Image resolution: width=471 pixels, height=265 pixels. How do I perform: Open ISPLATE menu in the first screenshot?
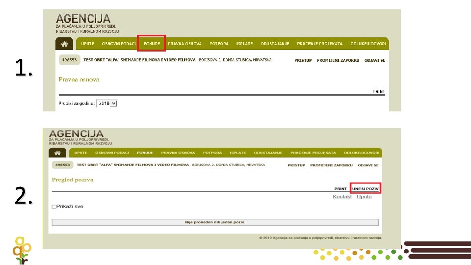(244, 44)
